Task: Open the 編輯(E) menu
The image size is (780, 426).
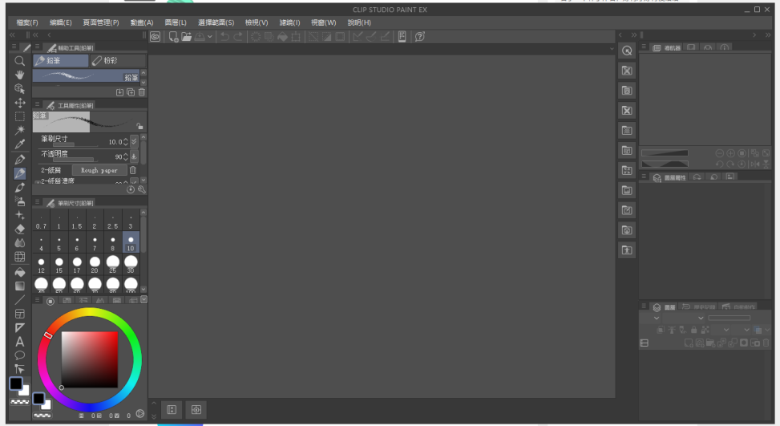Action: 60,23
